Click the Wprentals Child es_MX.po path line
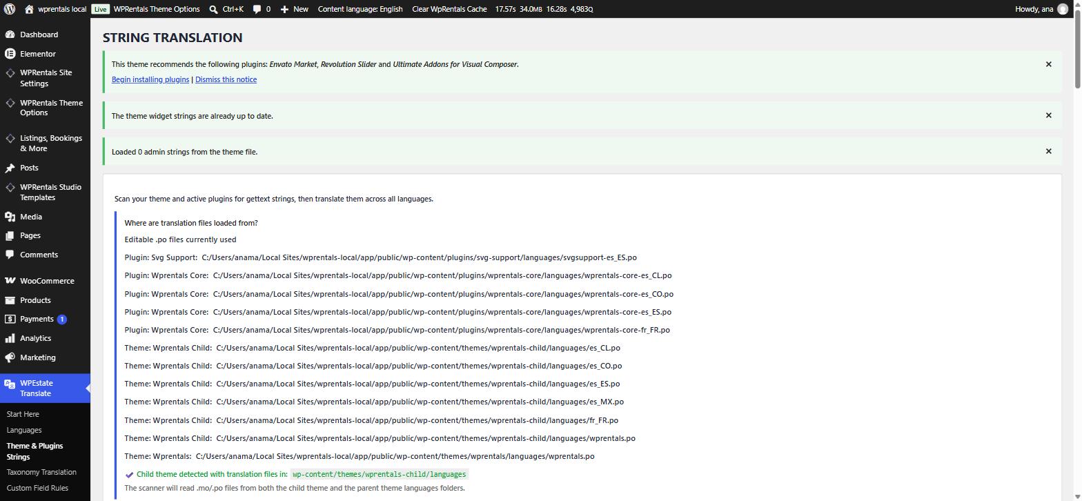Screen dimensions: 1082x501 click(374, 402)
